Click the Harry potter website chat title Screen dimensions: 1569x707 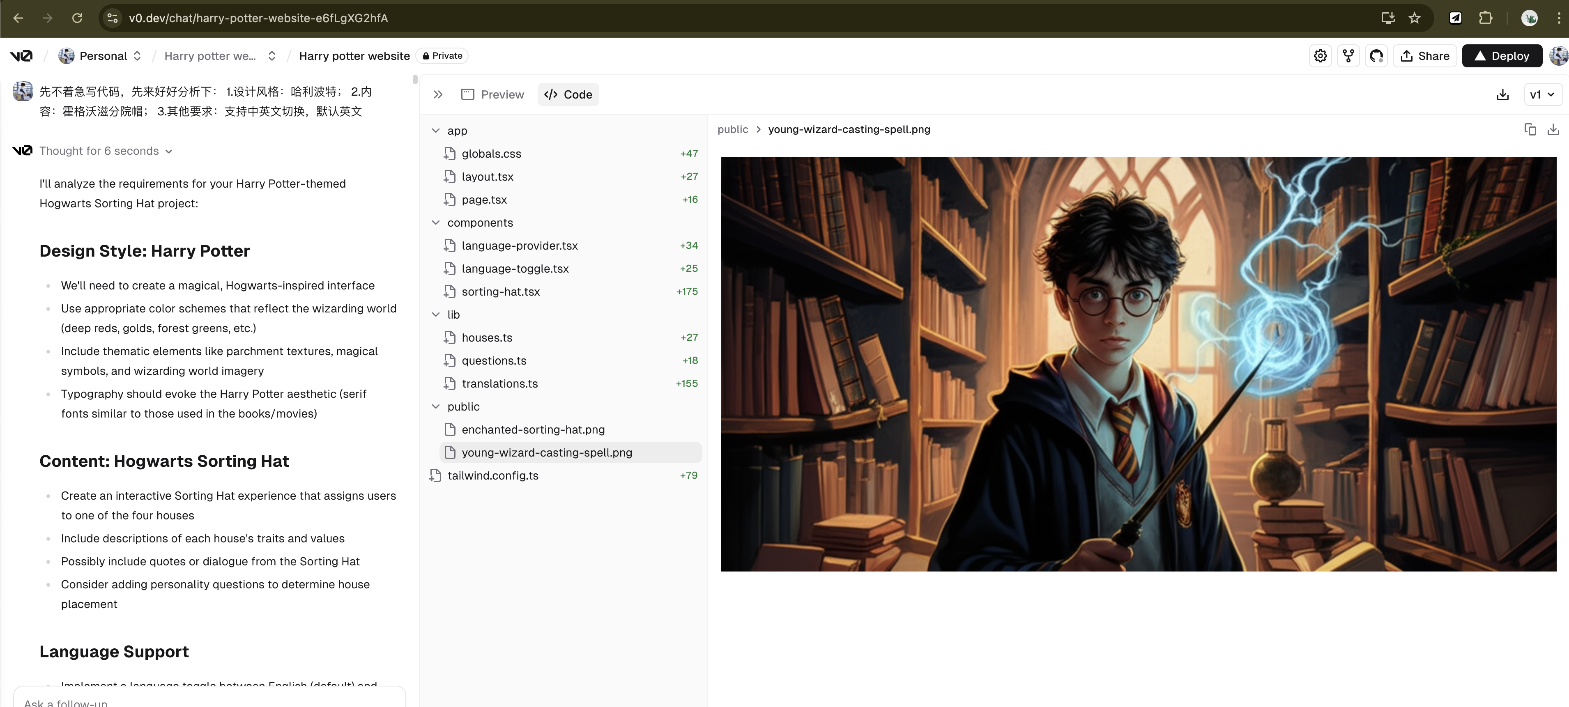coord(354,56)
